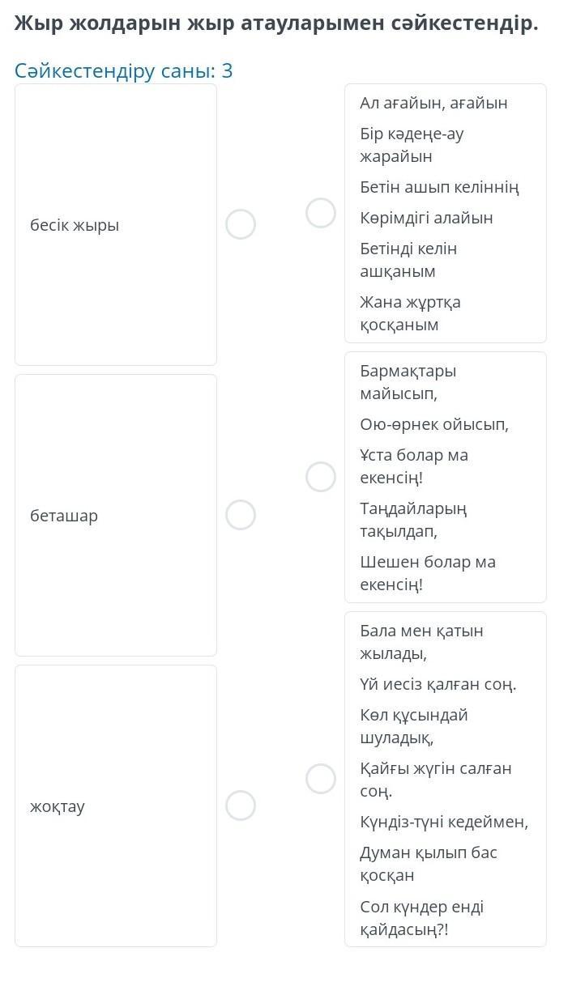The image size is (572, 982).
Task: Select the connector circle beside 'бесік жыры'
Action: 241,224
